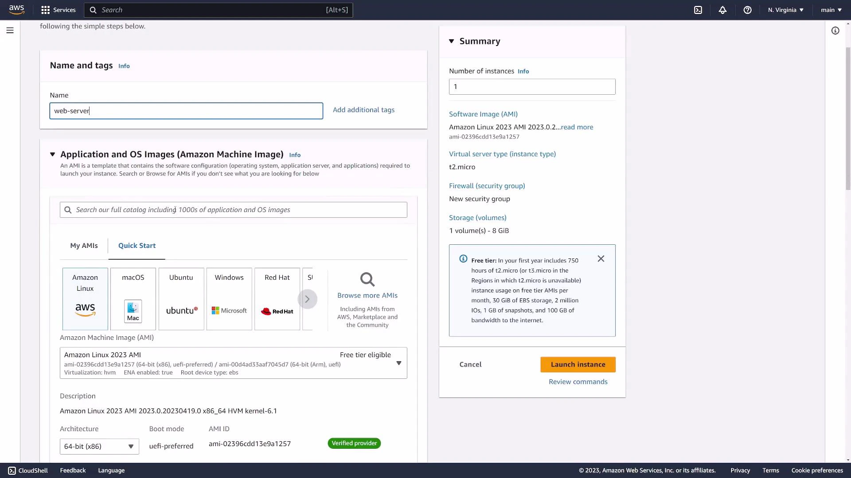Open the Services navigation menu
This screenshot has width=851, height=478.
tap(58, 10)
